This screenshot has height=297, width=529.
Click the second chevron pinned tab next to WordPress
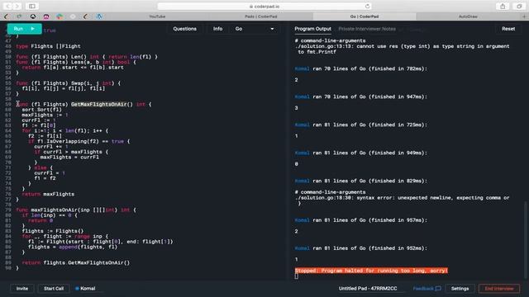(86, 16)
